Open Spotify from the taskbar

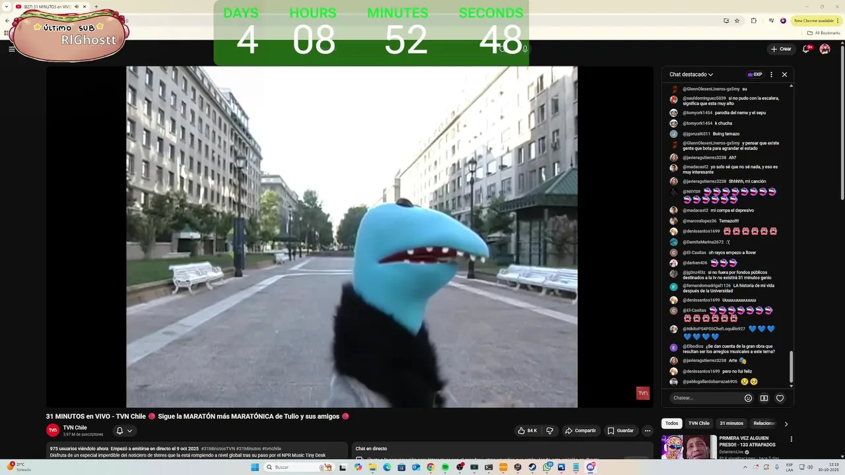445,467
